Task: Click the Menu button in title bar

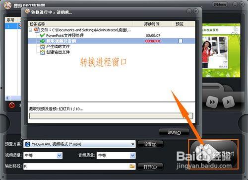Action: 220,4
